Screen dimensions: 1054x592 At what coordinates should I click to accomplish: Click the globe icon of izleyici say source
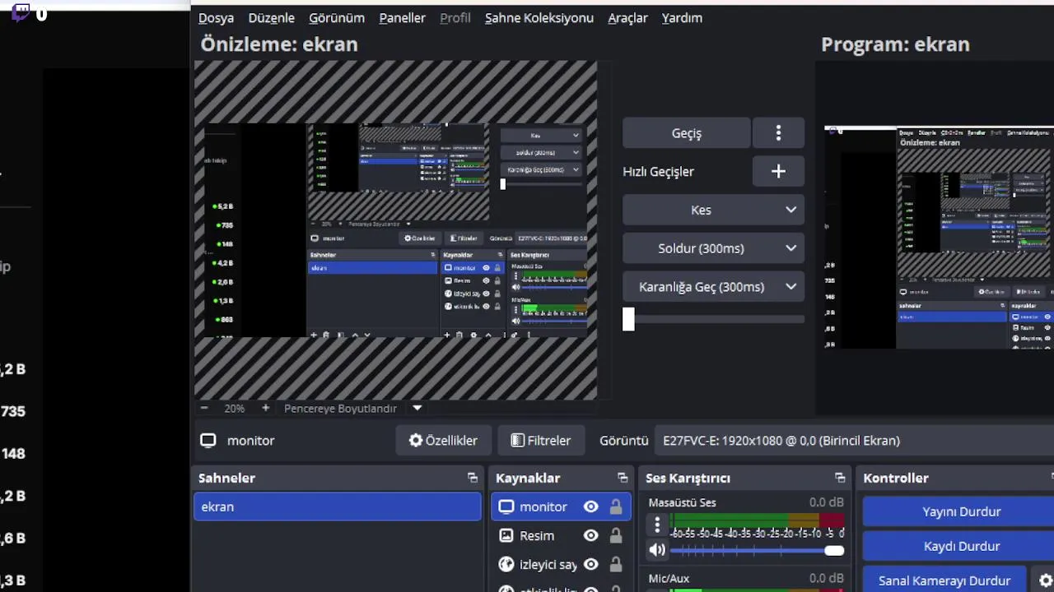(x=506, y=565)
